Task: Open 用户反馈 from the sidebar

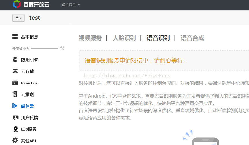Action: (x=29, y=118)
